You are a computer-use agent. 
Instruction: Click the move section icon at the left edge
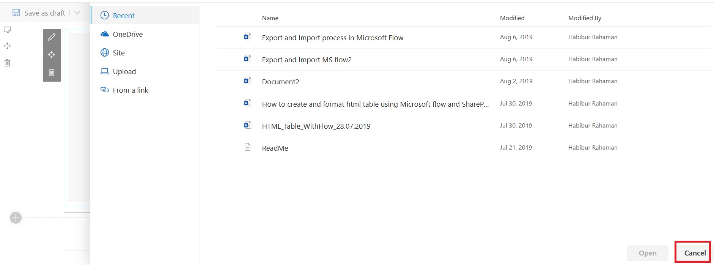point(7,46)
